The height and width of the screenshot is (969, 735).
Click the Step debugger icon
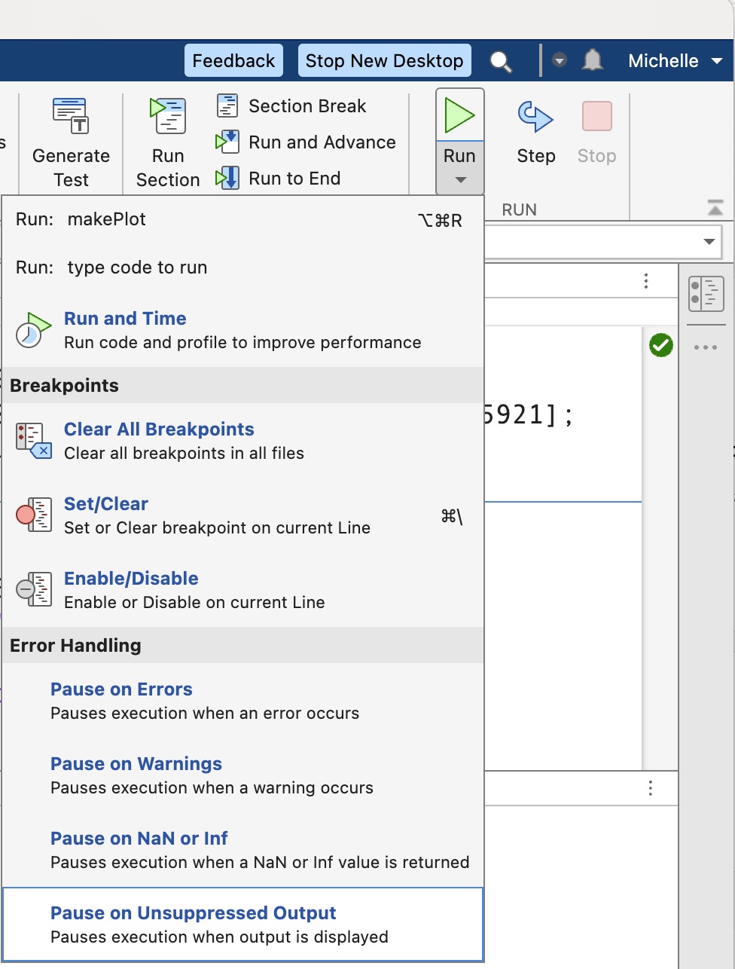535,117
